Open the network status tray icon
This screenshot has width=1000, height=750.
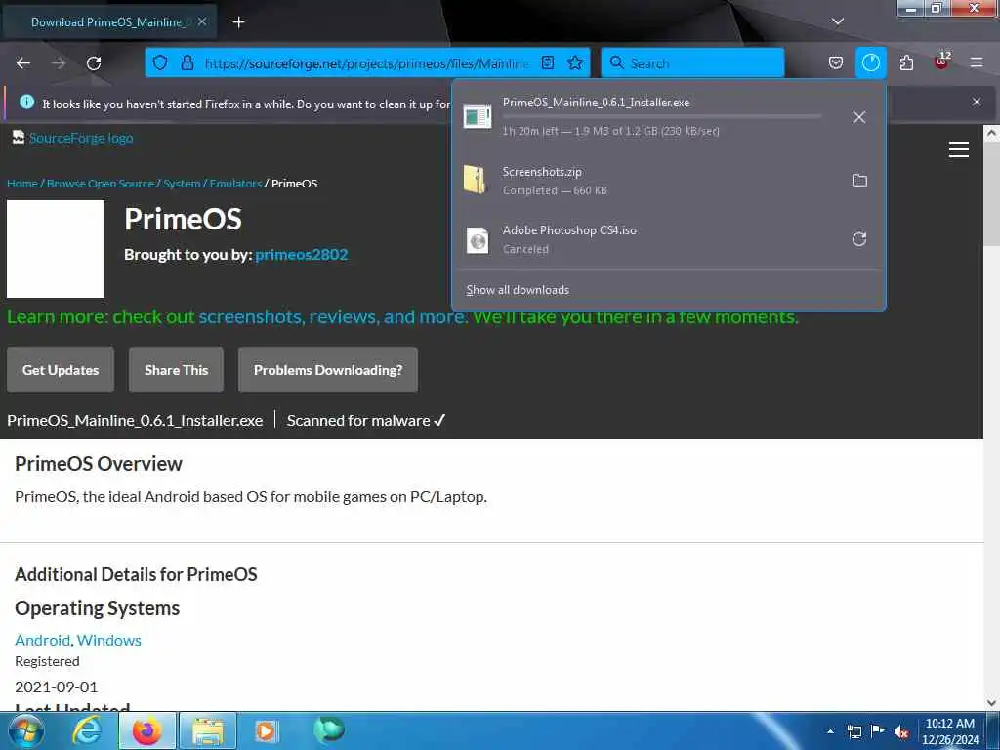[854, 731]
